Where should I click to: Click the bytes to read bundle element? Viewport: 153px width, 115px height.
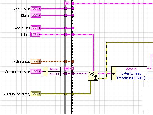pyautogui.click(x=131, y=73)
